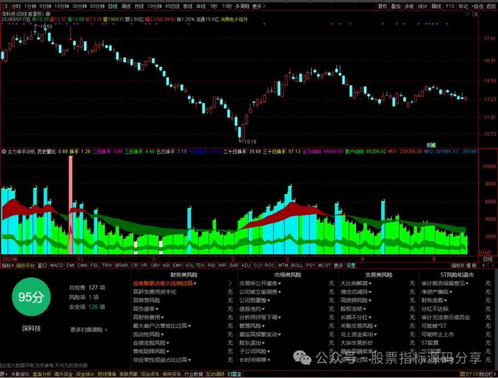Select the 月线 period tab
Viewport: 498px width, 378px height.
click(139, 6)
